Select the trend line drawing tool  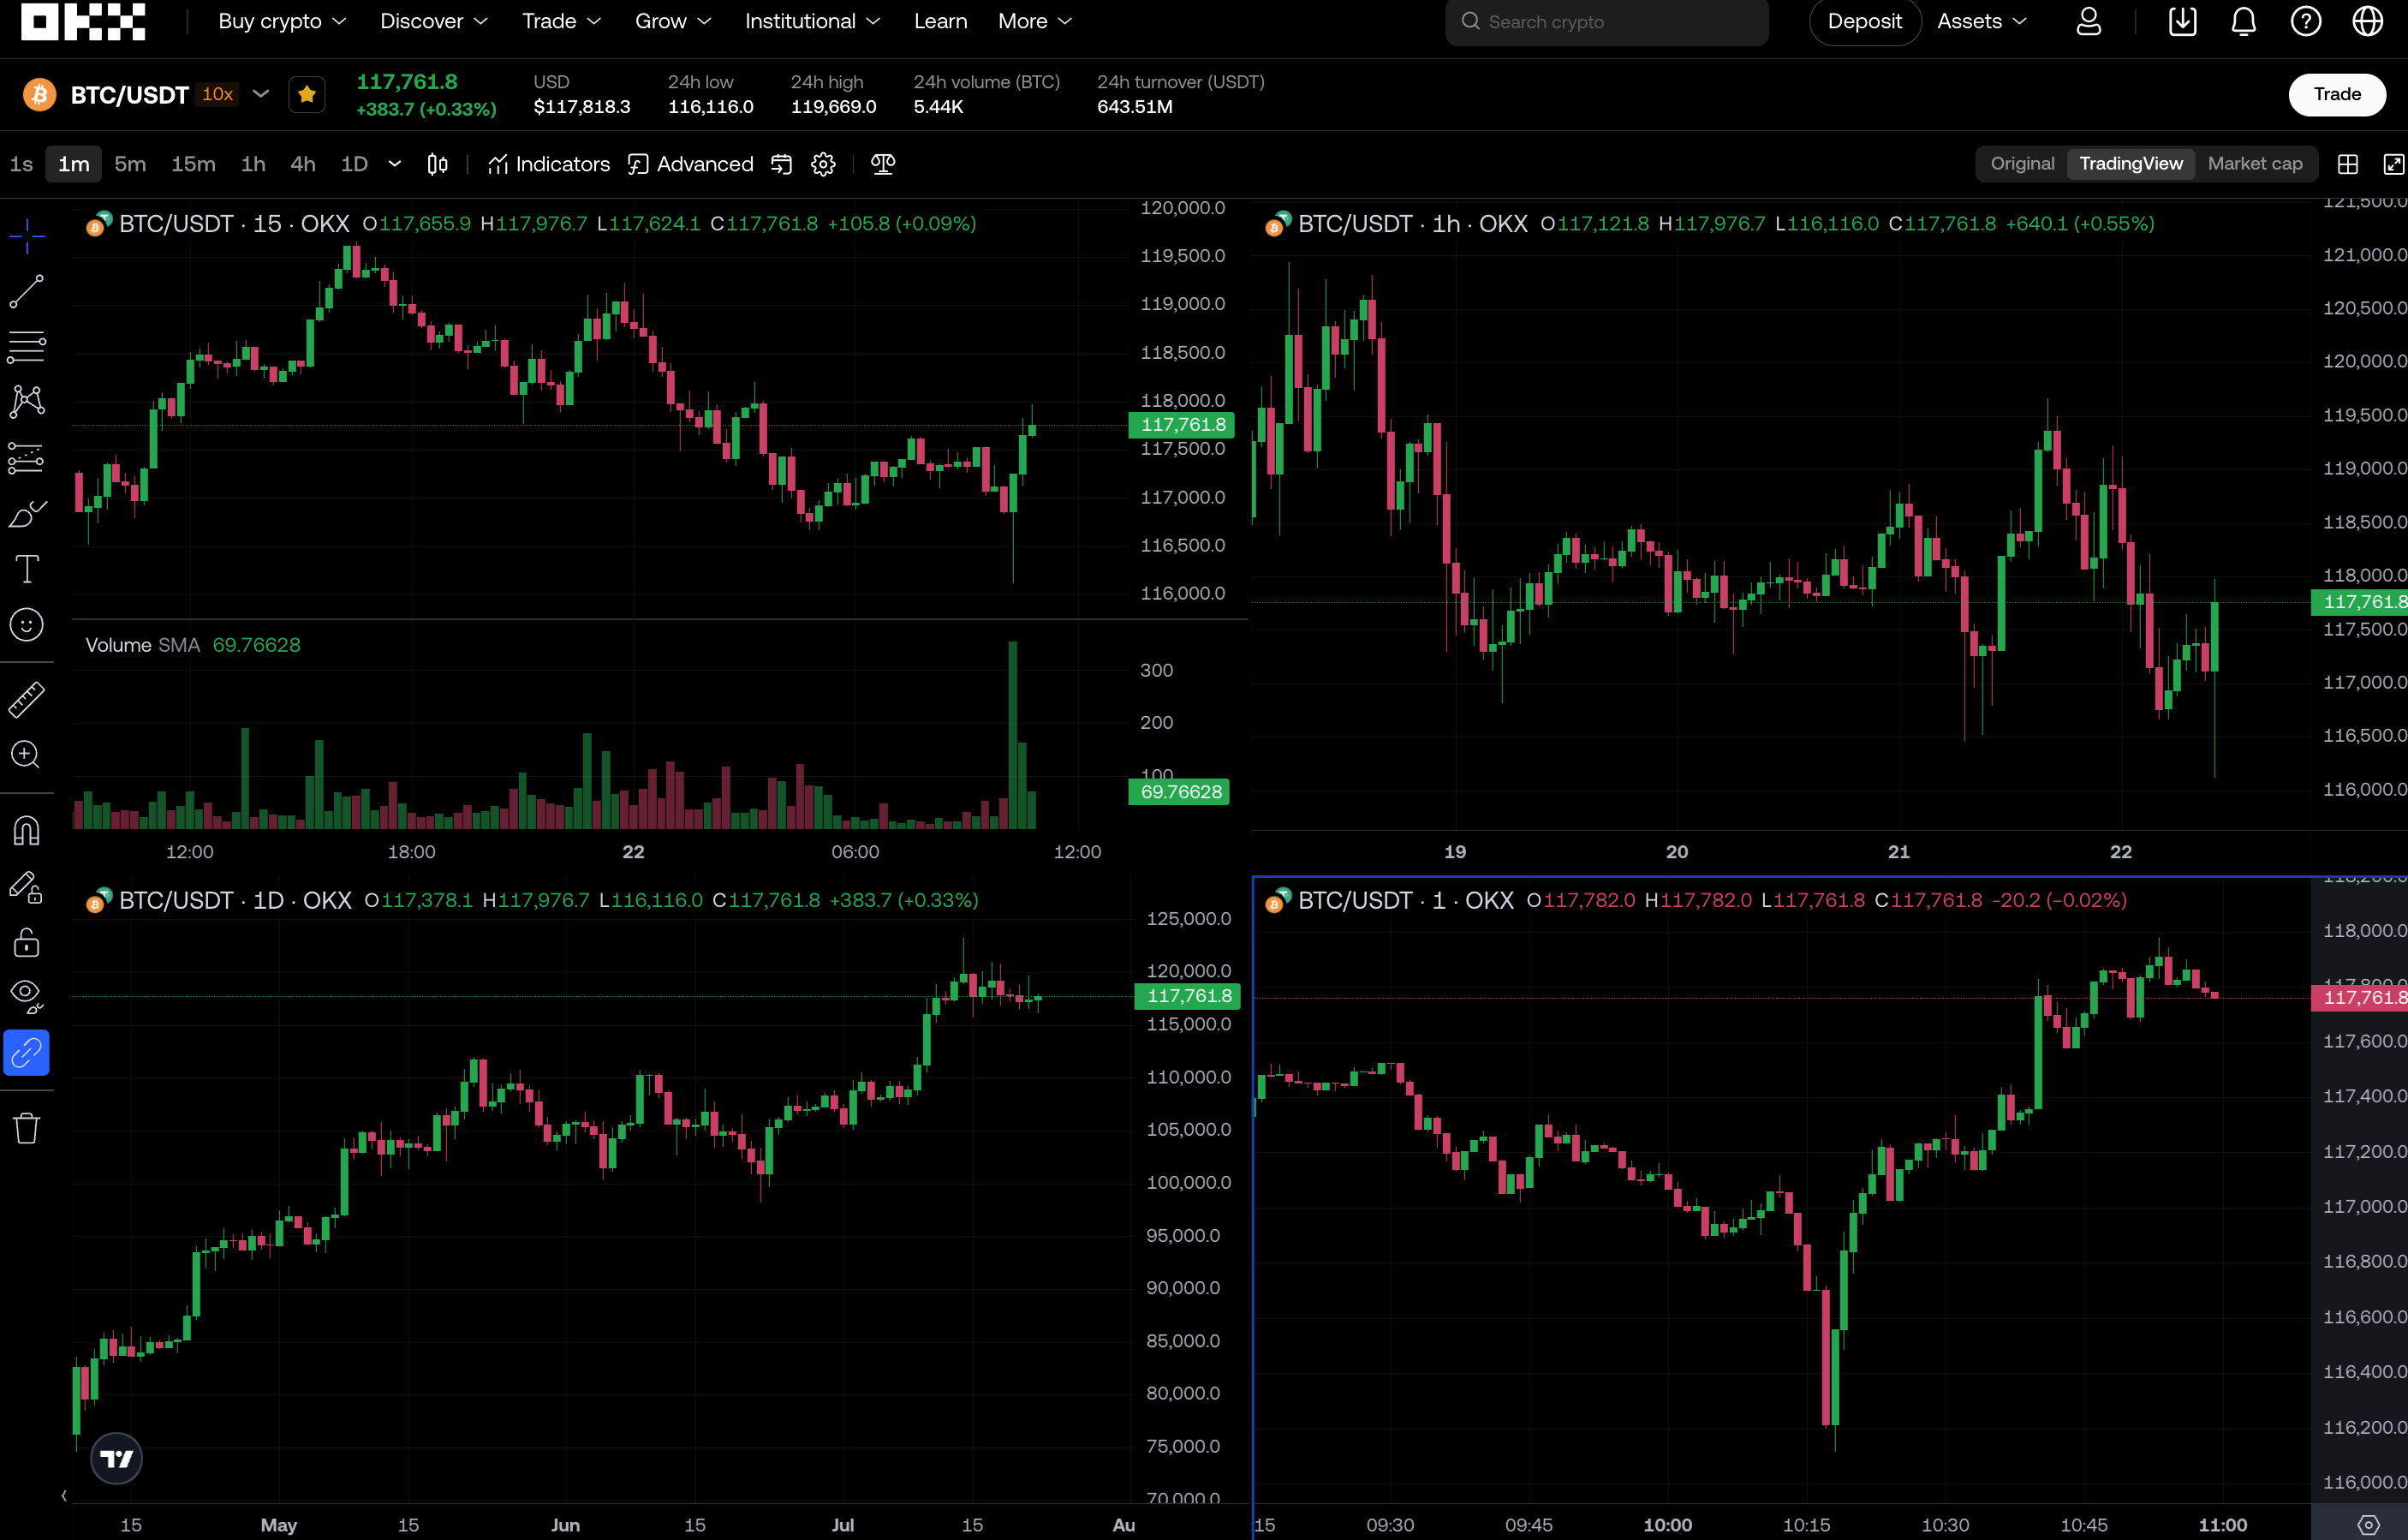click(27, 292)
